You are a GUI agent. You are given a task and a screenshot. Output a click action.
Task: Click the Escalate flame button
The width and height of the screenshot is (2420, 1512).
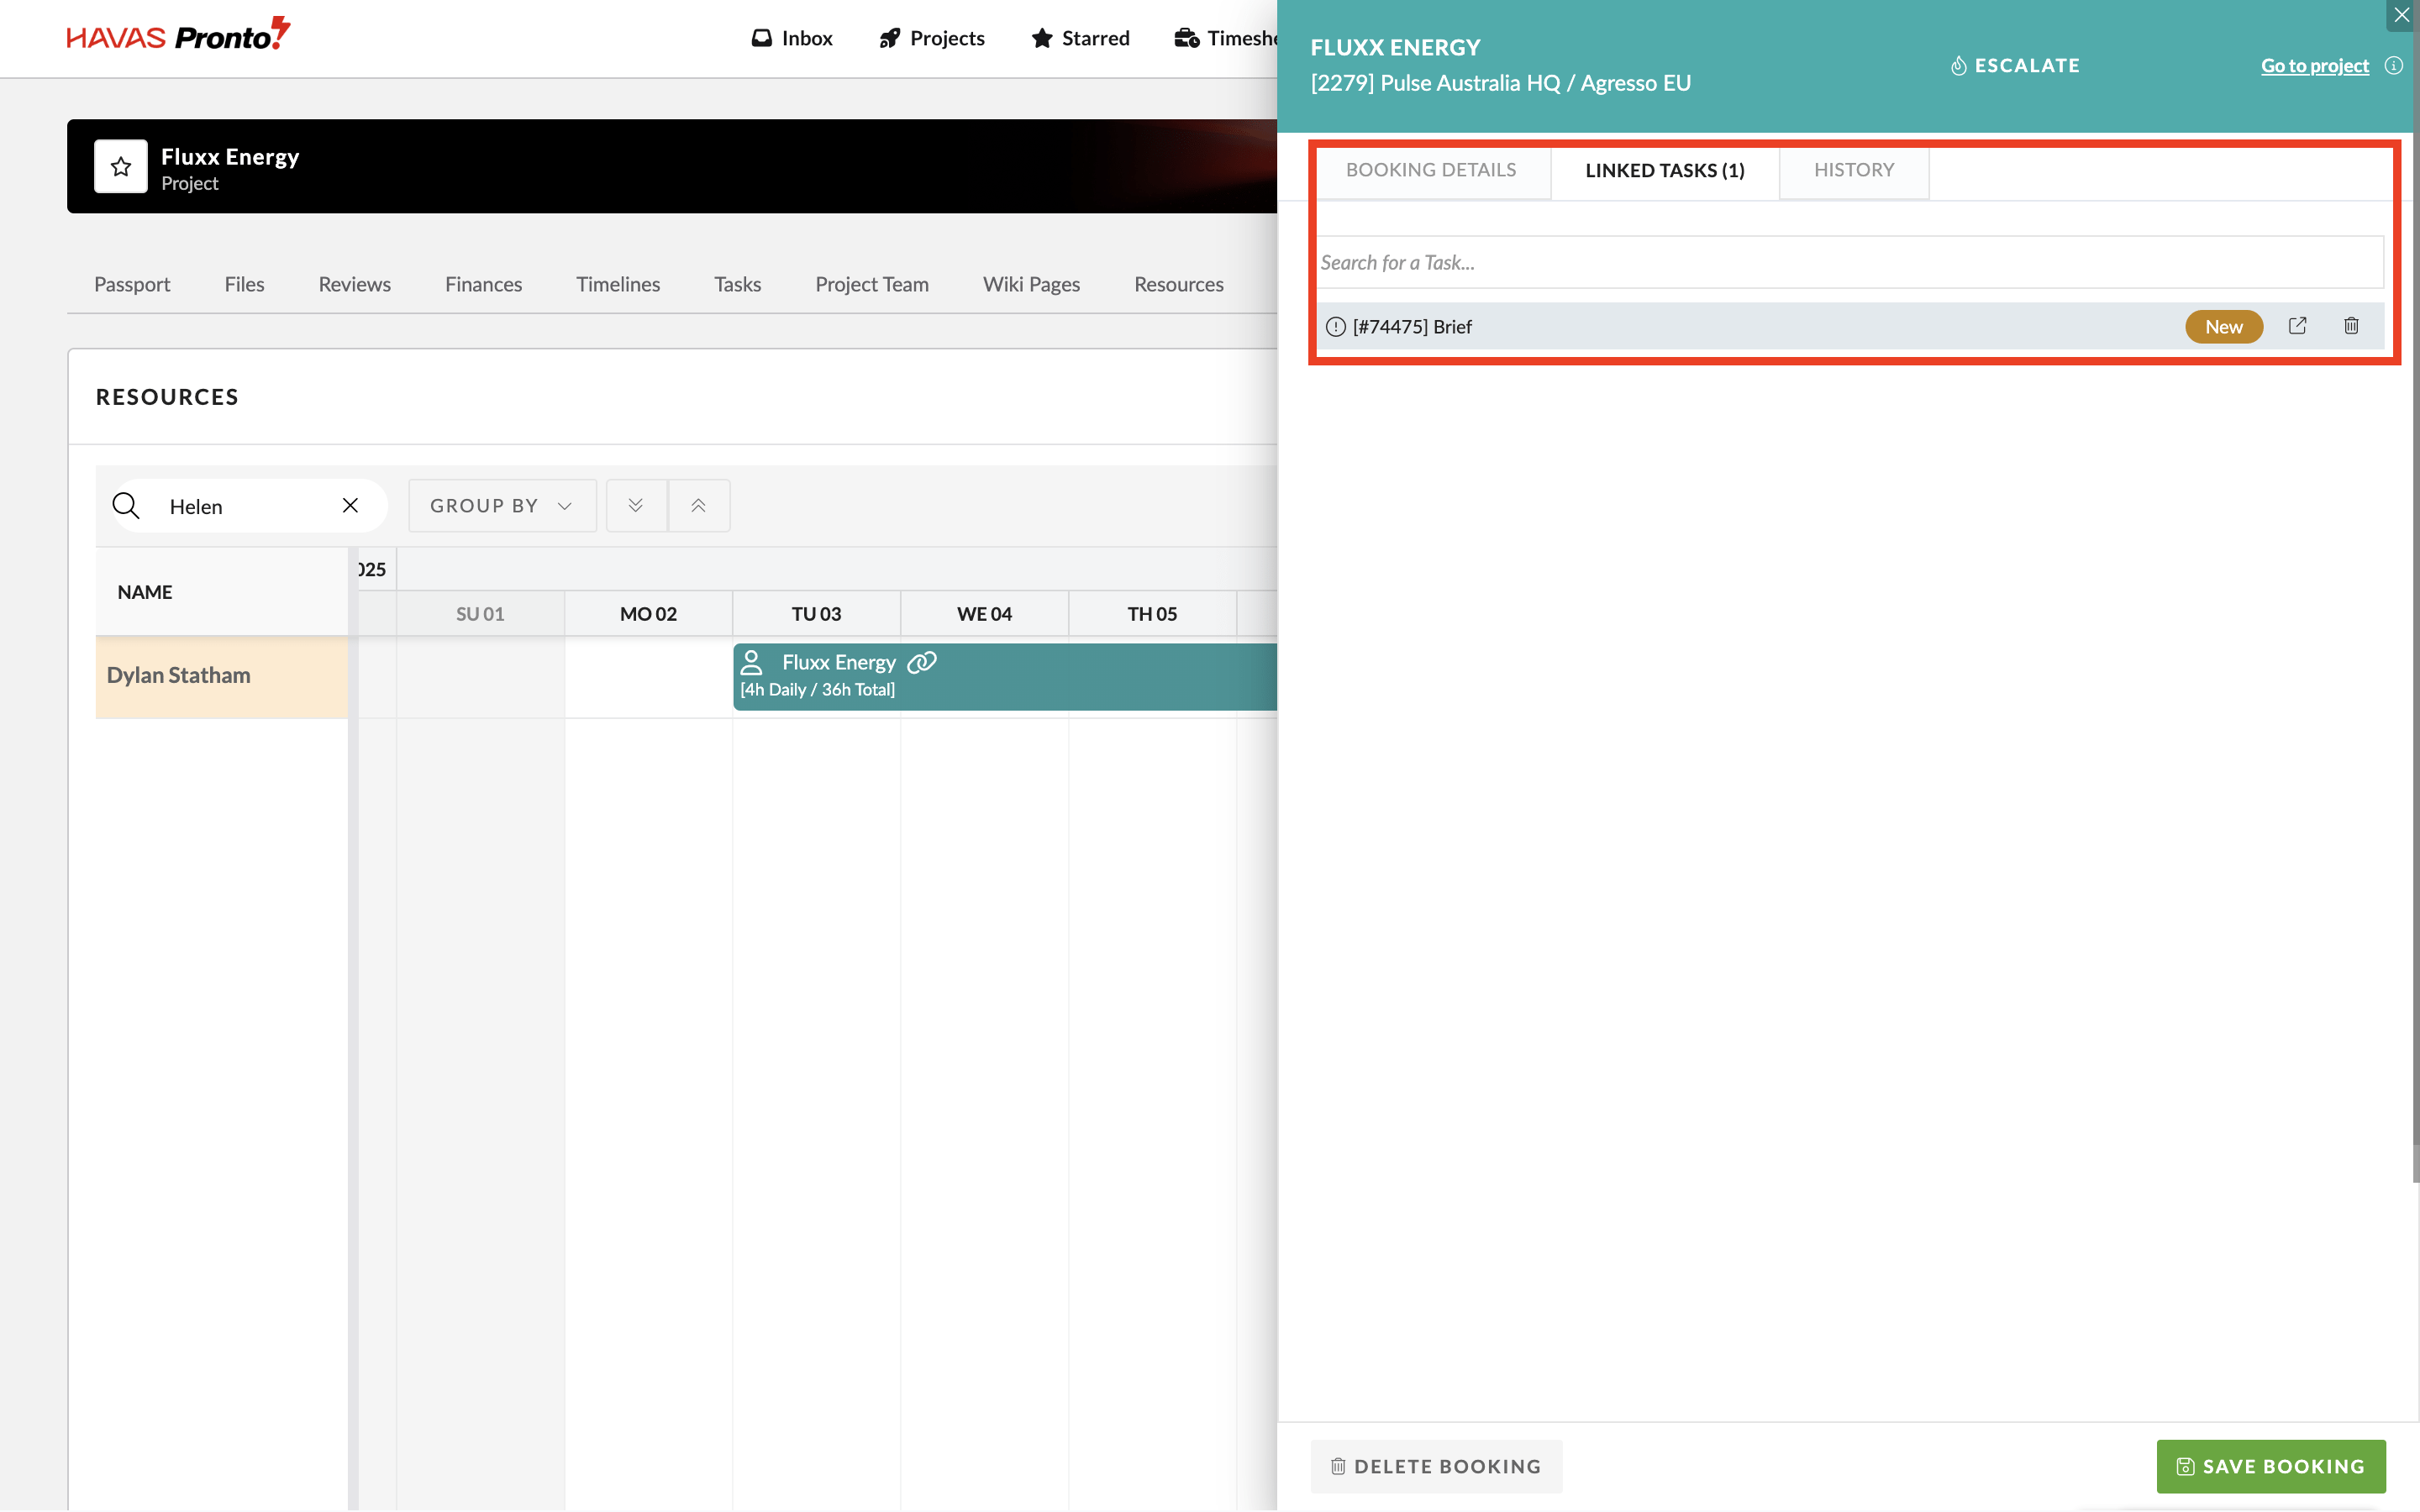[x=2014, y=66]
